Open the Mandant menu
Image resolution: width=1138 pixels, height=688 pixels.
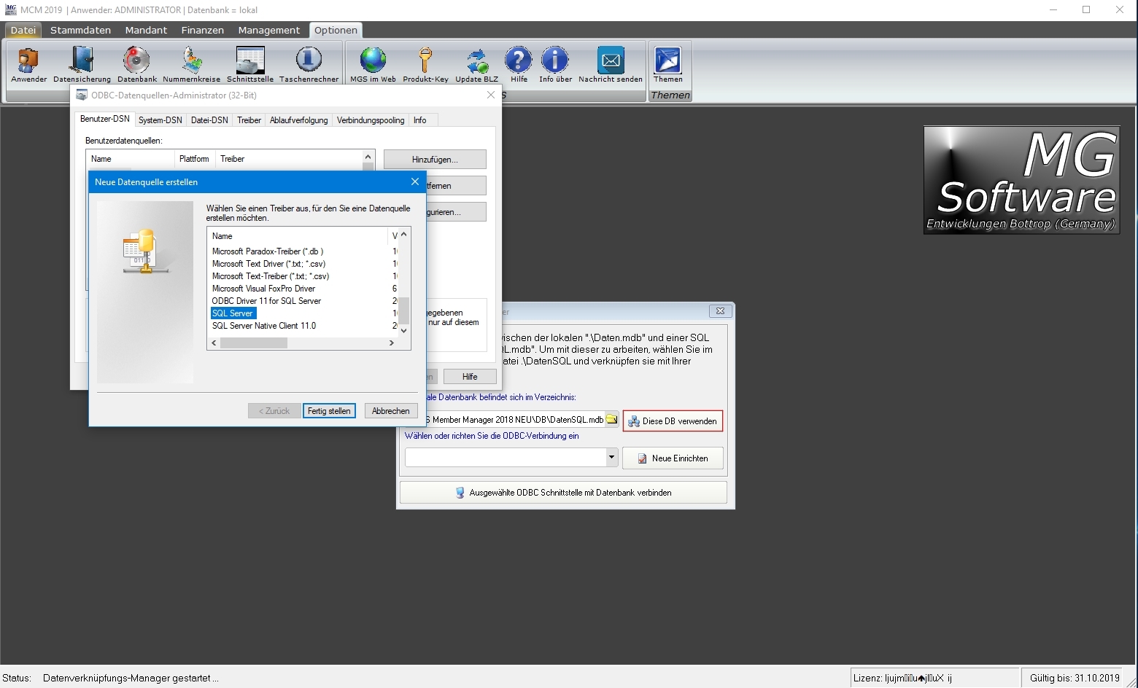coord(146,30)
